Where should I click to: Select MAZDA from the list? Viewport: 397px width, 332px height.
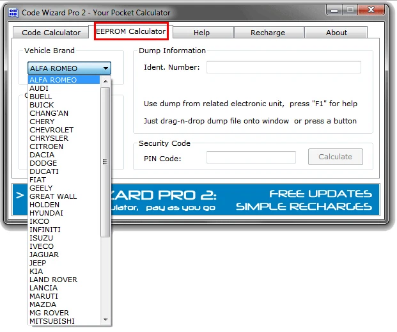(64, 304)
